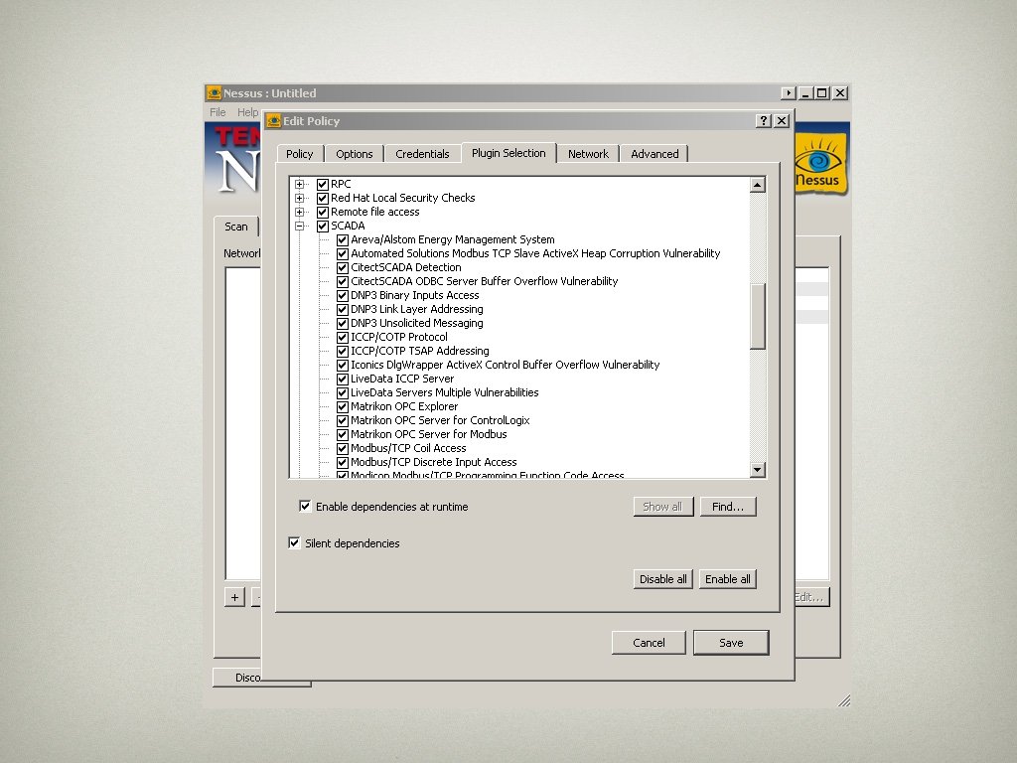The width and height of the screenshot is (1017, 763).
Task: Toggle Silent dependencies checkbox
Action: pos(294,543)
